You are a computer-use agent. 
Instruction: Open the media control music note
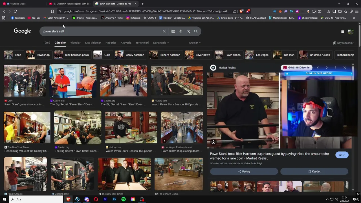click(329, 11)
